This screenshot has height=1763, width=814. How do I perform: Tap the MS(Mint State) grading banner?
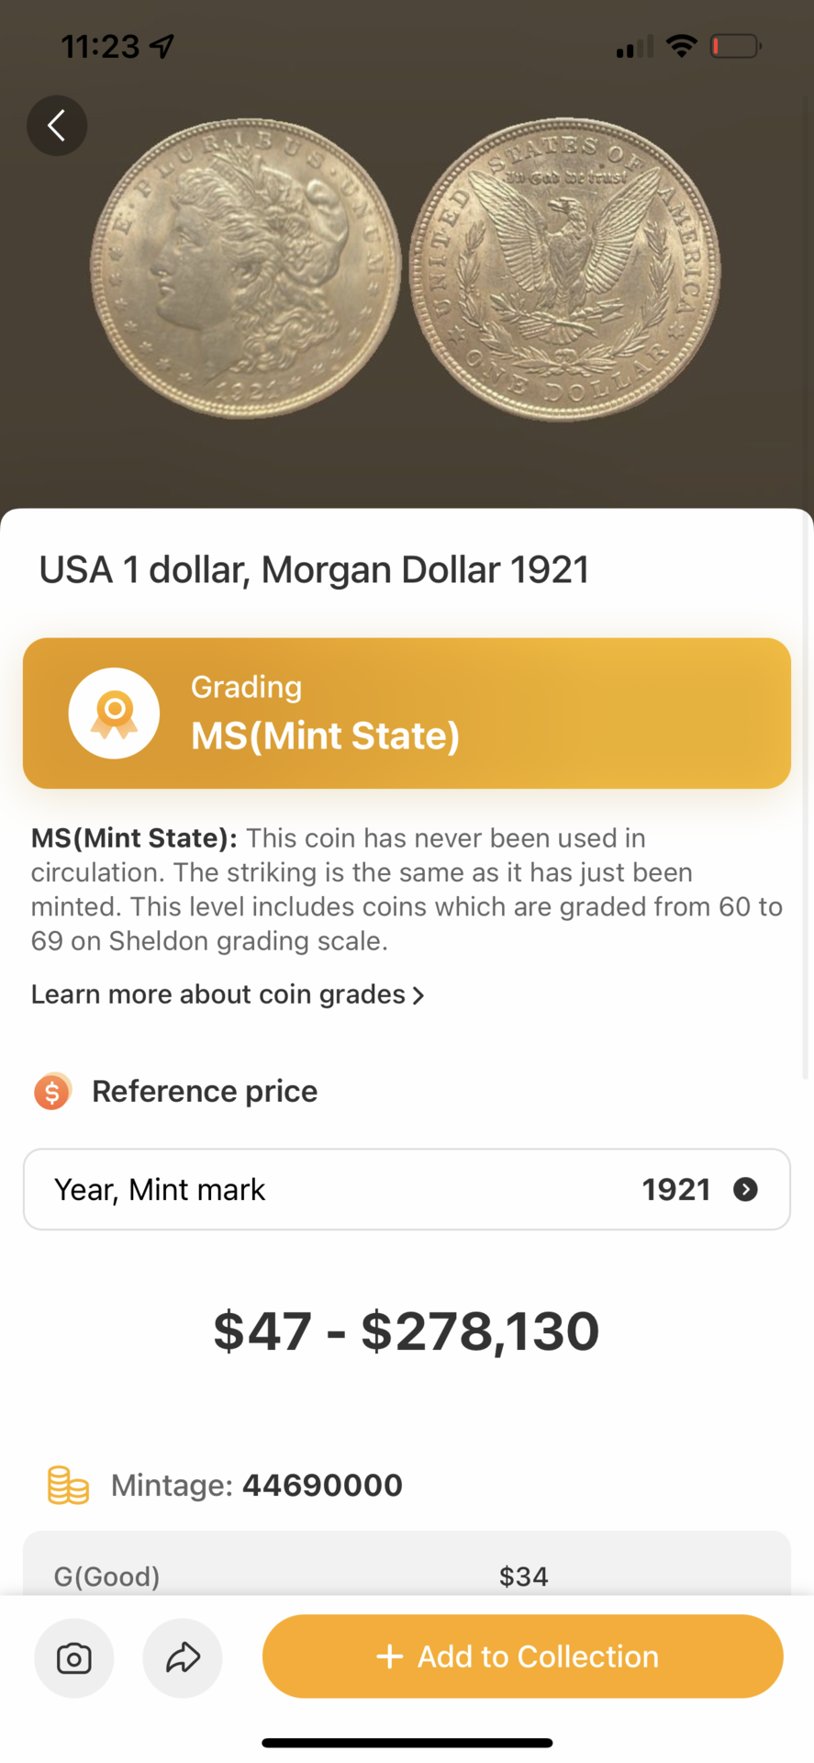[407, 713]
